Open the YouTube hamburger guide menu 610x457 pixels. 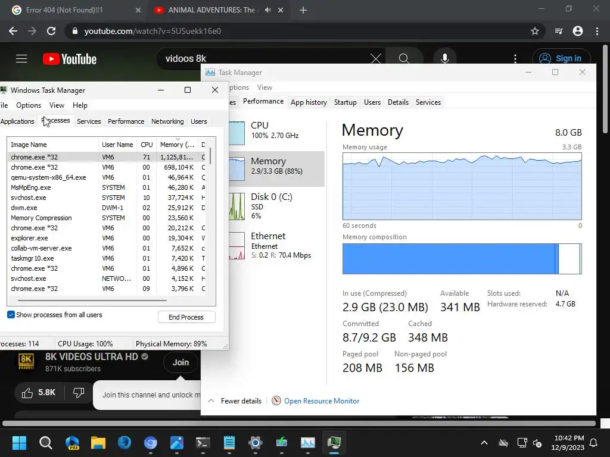point(21,59)
